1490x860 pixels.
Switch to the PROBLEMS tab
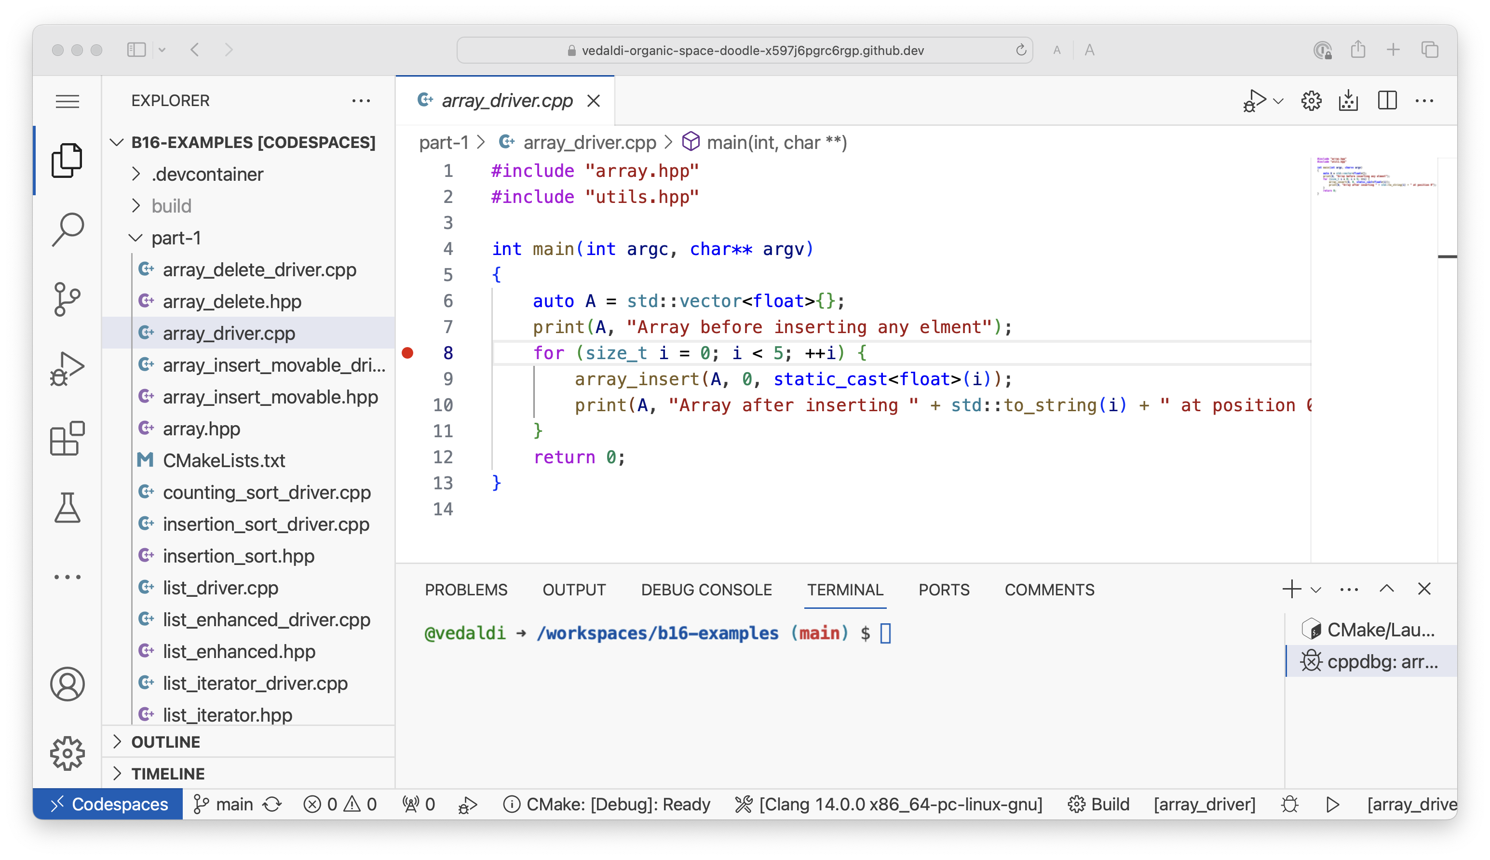click(x=465, y=590)
